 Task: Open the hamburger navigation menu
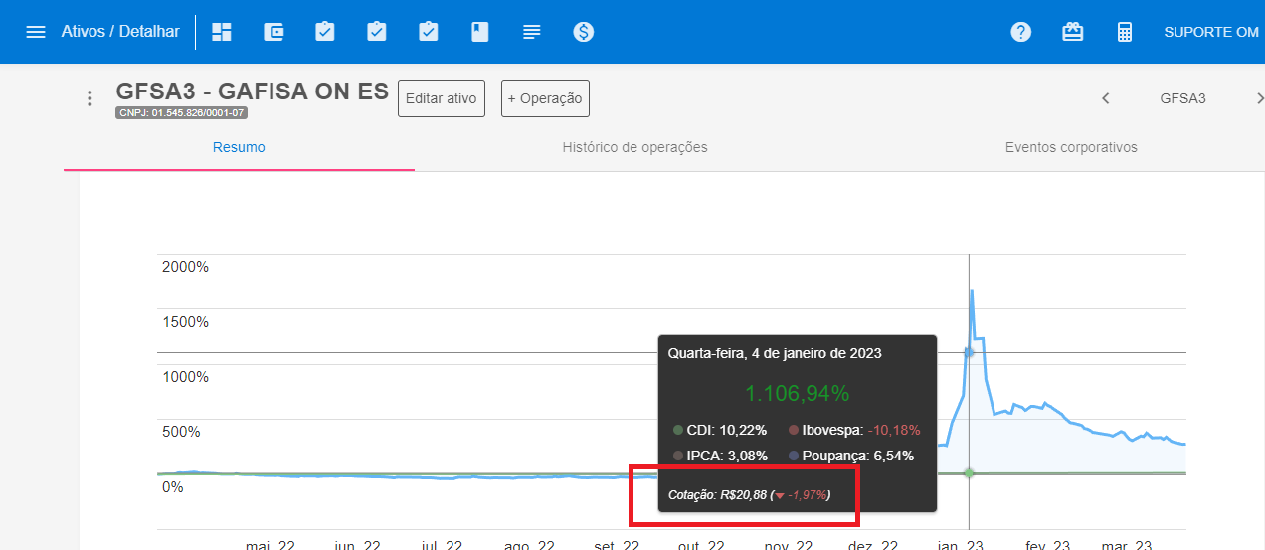[36, 32]
